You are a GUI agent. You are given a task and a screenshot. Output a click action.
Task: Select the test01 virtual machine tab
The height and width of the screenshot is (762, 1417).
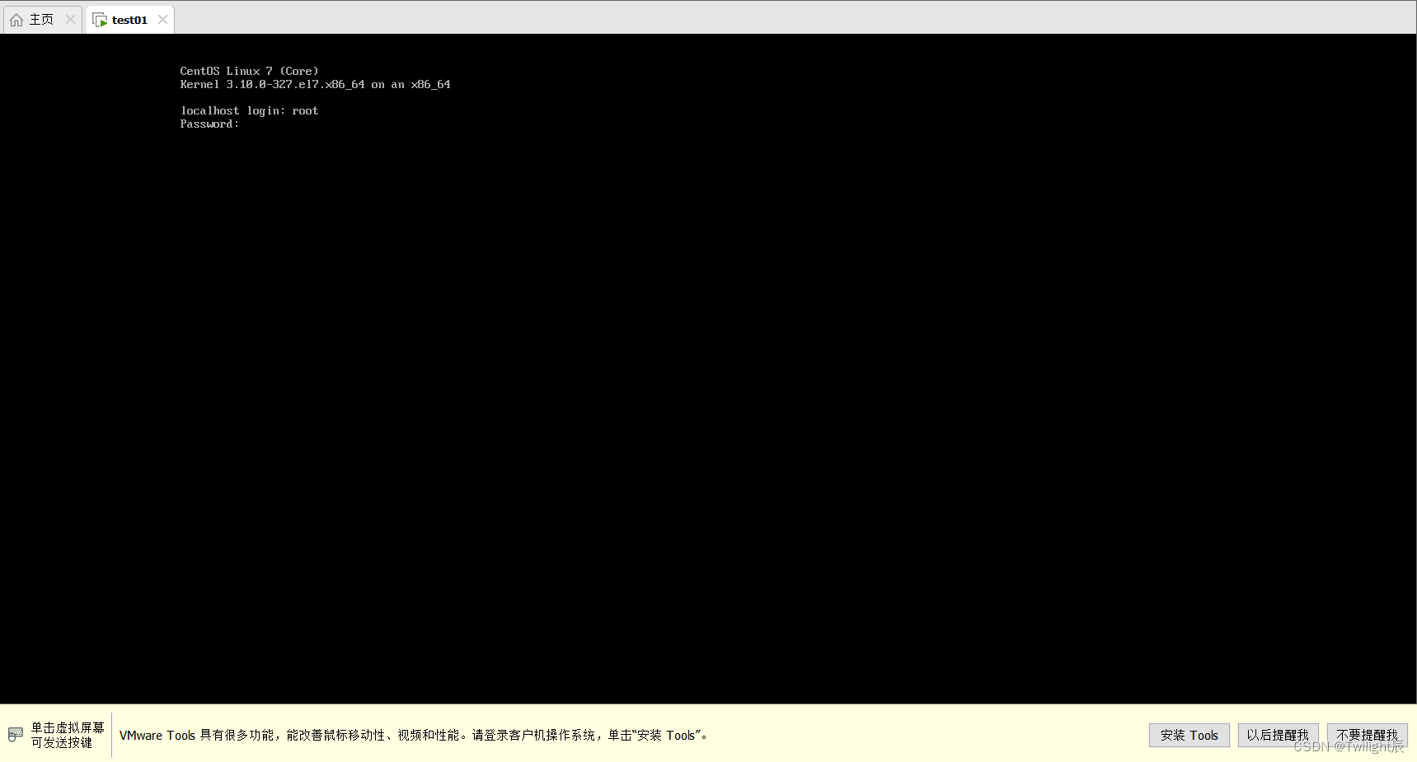pyautogui.click(x=129, y=20)
